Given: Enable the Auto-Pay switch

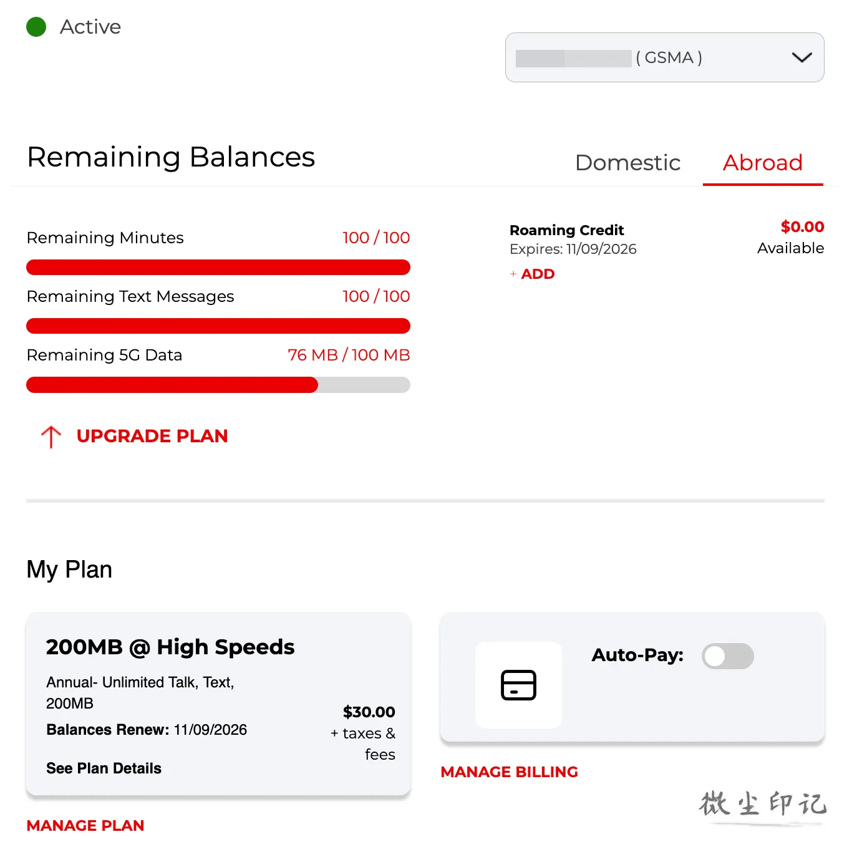Looking at the screenshot, I should point(727,656).
